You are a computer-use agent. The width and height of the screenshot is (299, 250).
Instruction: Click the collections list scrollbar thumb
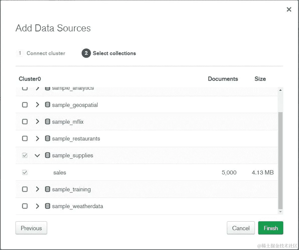[280, 160]
